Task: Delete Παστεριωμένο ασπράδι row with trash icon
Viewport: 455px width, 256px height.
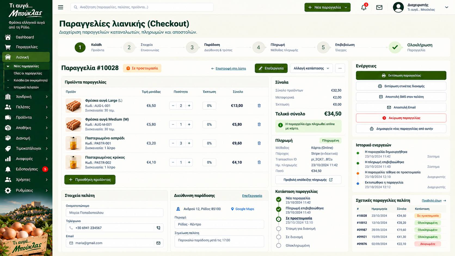Action: tap(259, 143)
